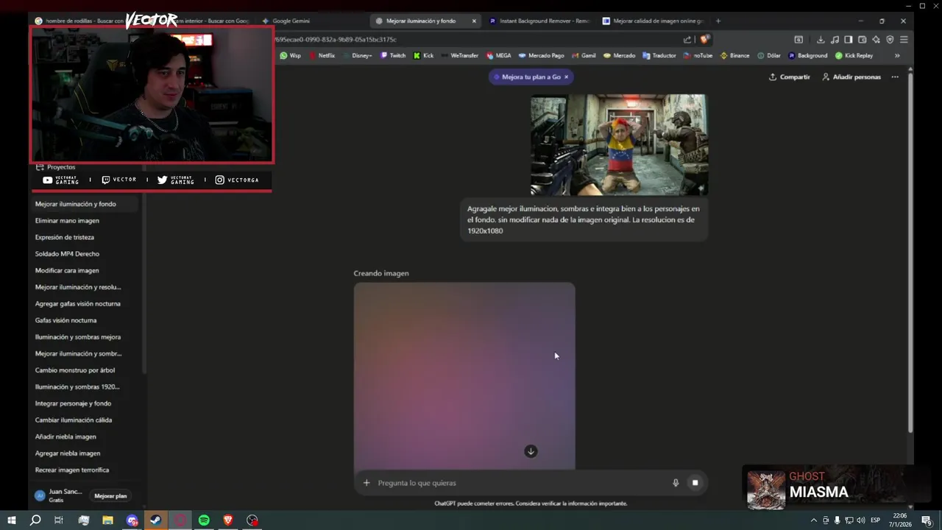Open the Wsp WhatsApp bookmark
942x530 pixels.
coord(290,55)
